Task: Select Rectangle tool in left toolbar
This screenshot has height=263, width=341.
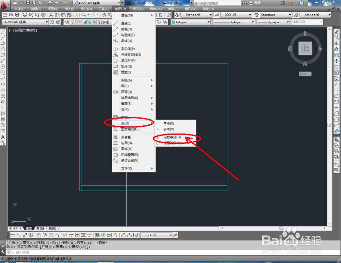Action: [3, 55]
